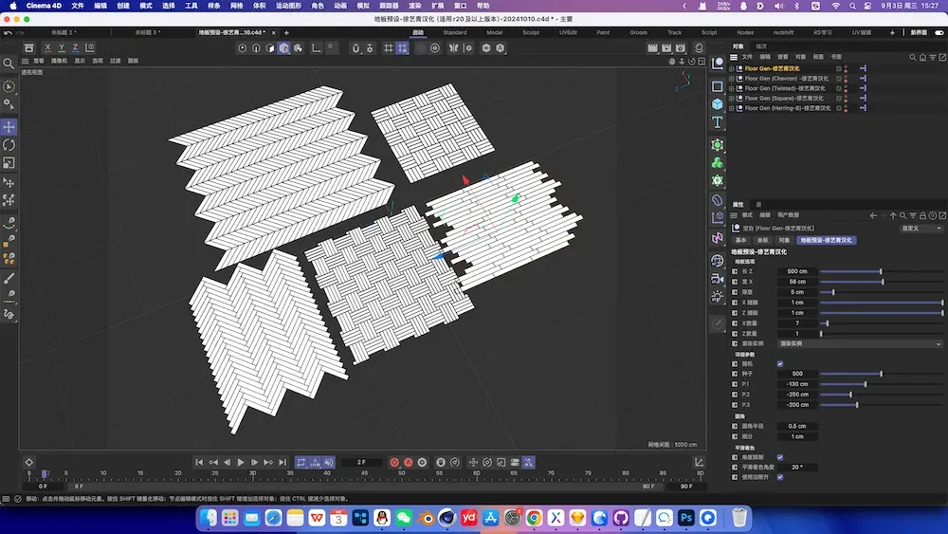Open the 模拟 menu in menu bar
948x534 pixels.
362,6
